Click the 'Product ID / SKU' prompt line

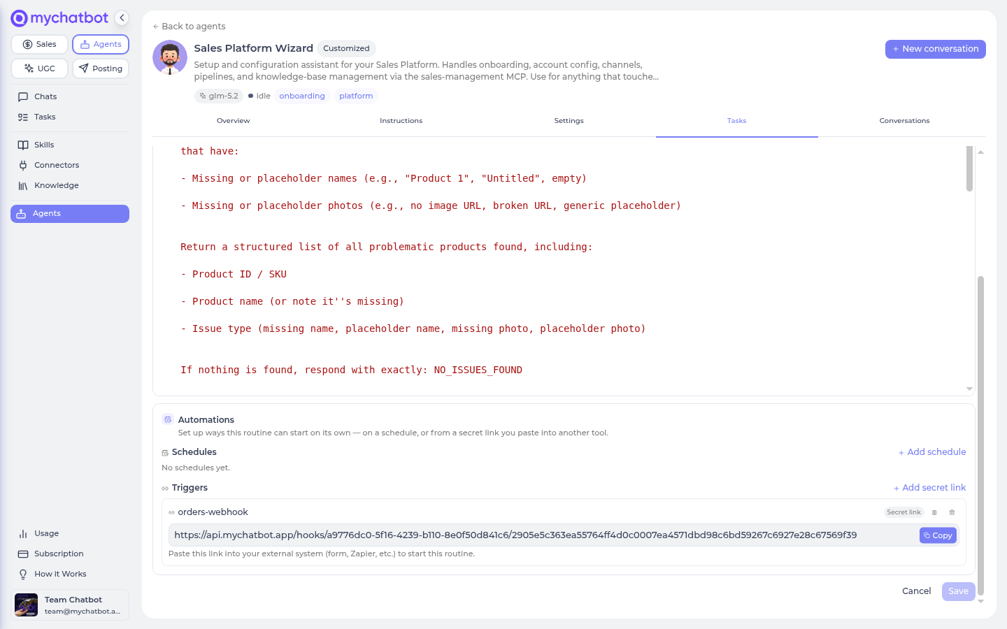tap(234, 274)
